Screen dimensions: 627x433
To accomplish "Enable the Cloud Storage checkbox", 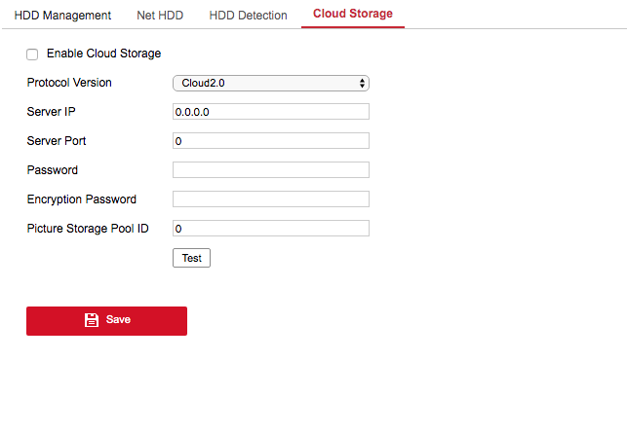I will pyautogui.click(x=32, y=54).
